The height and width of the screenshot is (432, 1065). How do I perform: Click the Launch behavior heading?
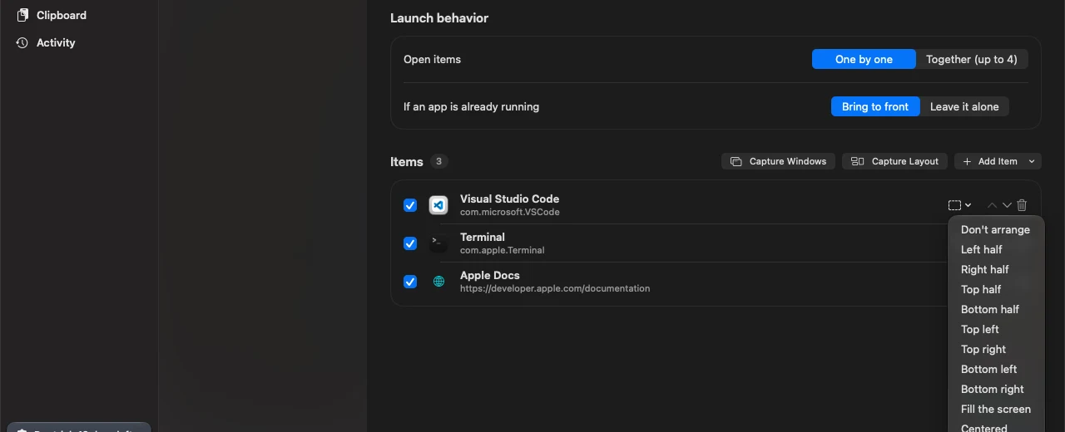(439, 18)
